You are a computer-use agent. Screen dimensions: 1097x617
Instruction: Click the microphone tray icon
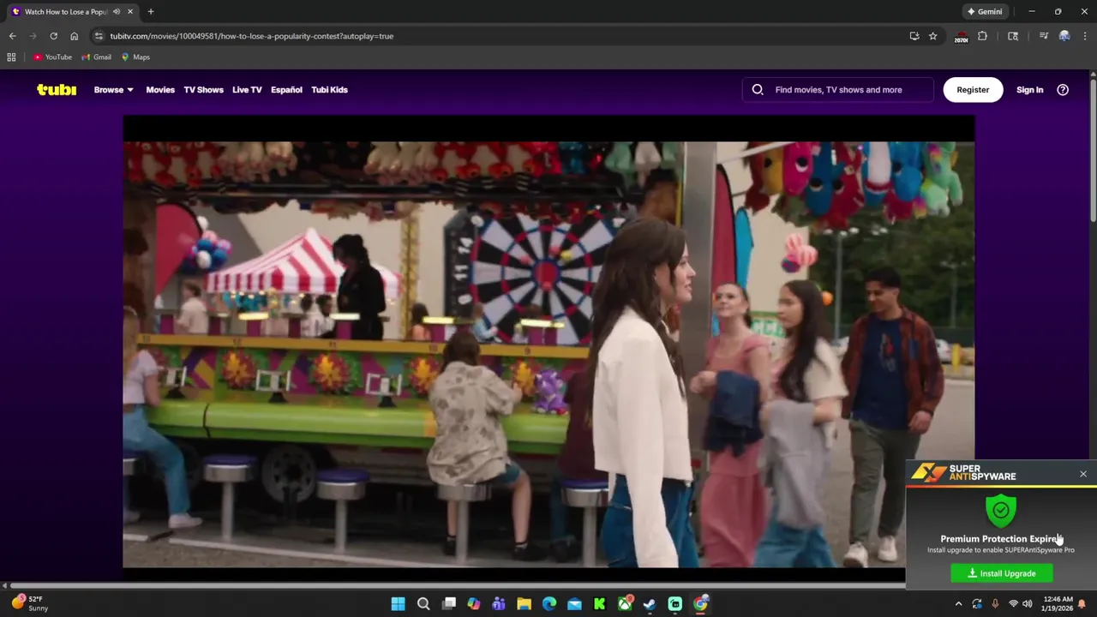[x=995, y=604]
